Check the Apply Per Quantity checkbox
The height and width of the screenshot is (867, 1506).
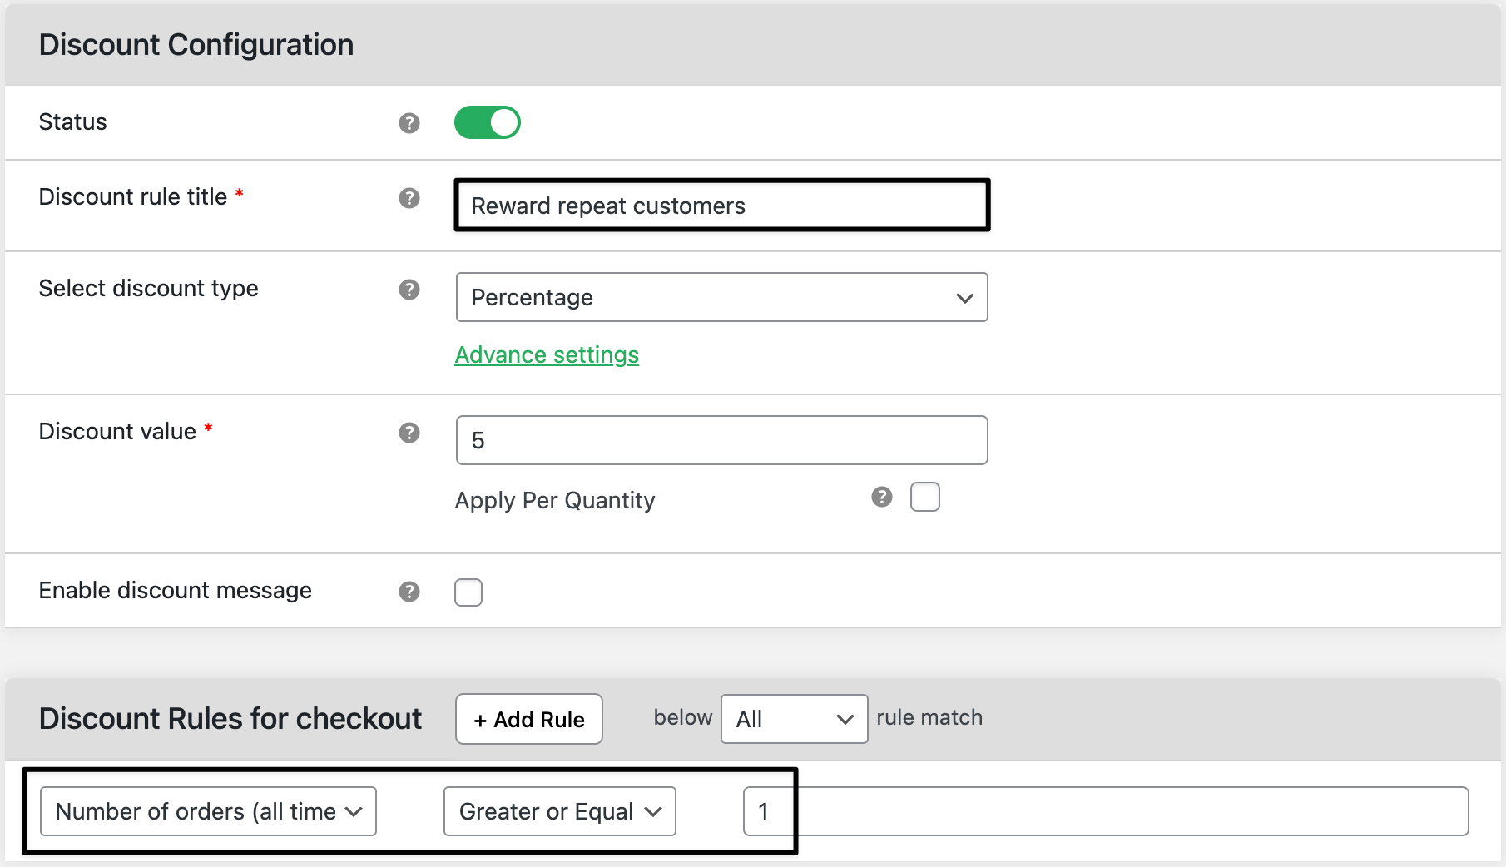coord(924,497)
